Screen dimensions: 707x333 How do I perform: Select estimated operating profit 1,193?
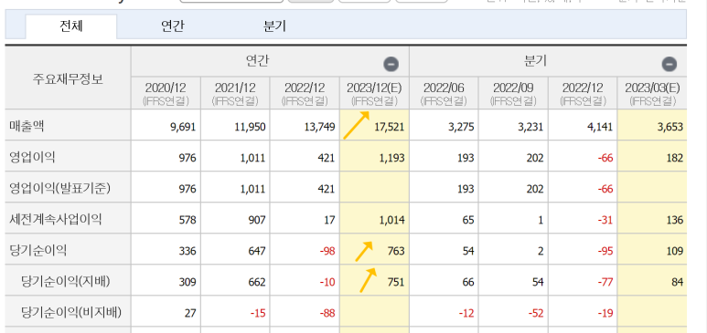[391, 159]
